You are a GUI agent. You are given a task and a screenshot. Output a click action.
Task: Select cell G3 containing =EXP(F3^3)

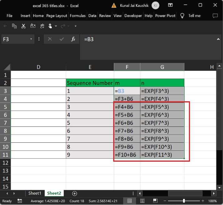pyautogui.click(x=162, y=91)
